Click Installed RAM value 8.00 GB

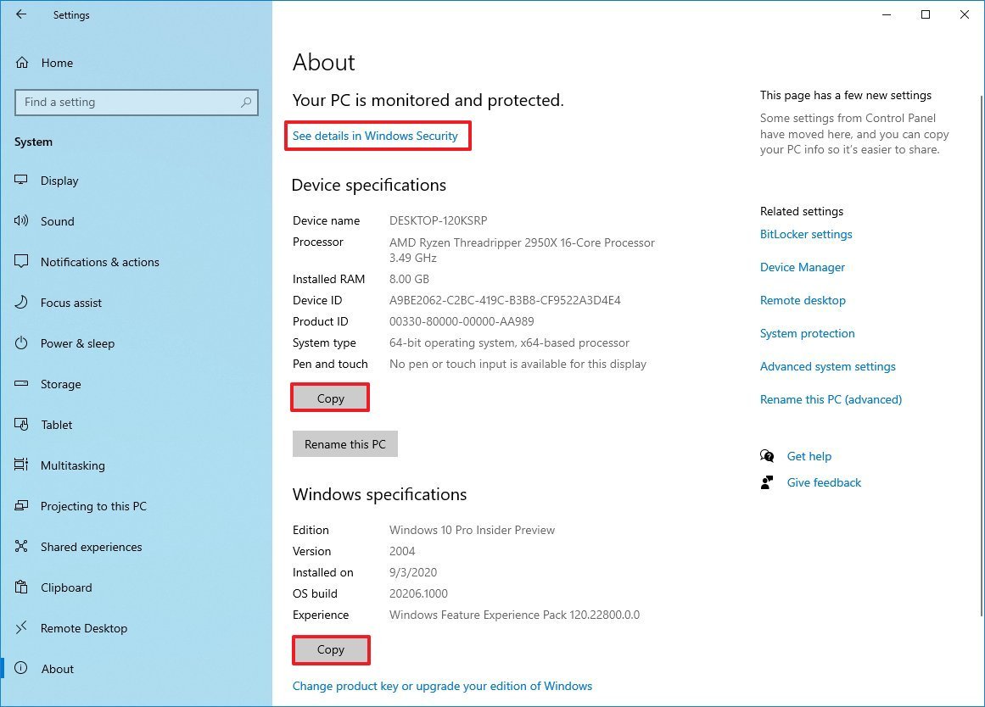click(x=410, y=279)
